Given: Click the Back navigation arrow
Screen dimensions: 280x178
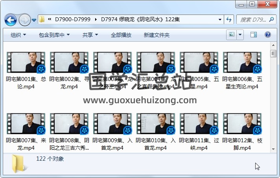Looking at the screenshot, I should point(11,20).
